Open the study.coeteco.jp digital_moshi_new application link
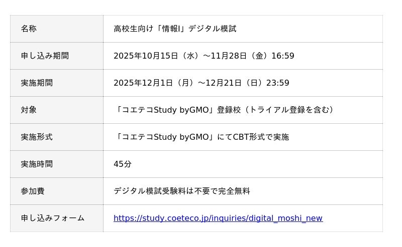Image resolution: width=402 pixels, height=247 pixels. coord(218,218)
